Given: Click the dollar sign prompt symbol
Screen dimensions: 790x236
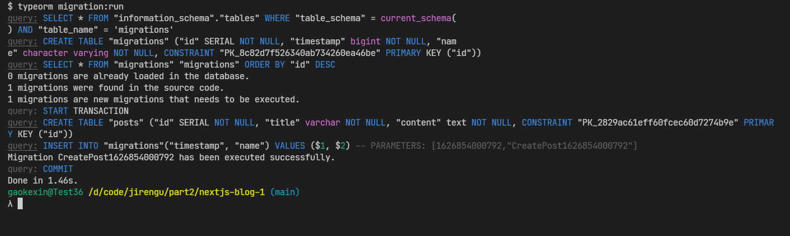Looking at the screenshot, I should pyautogui.click(x=10, y=7).
